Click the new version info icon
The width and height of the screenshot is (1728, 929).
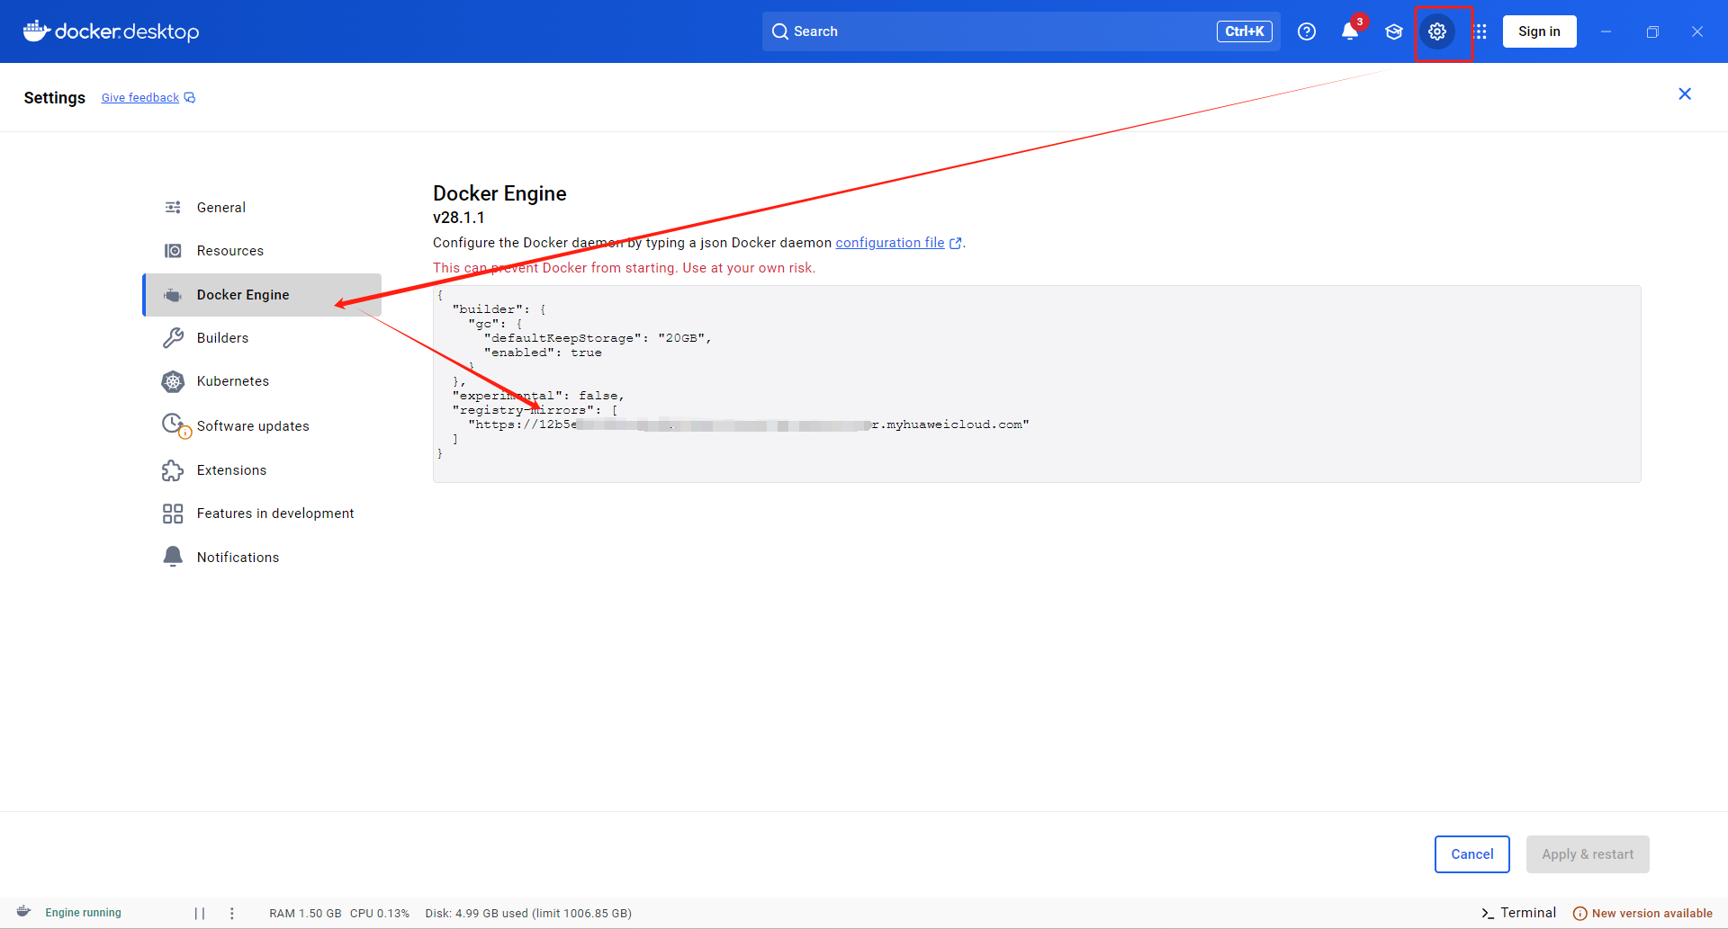pos(1579,913)
